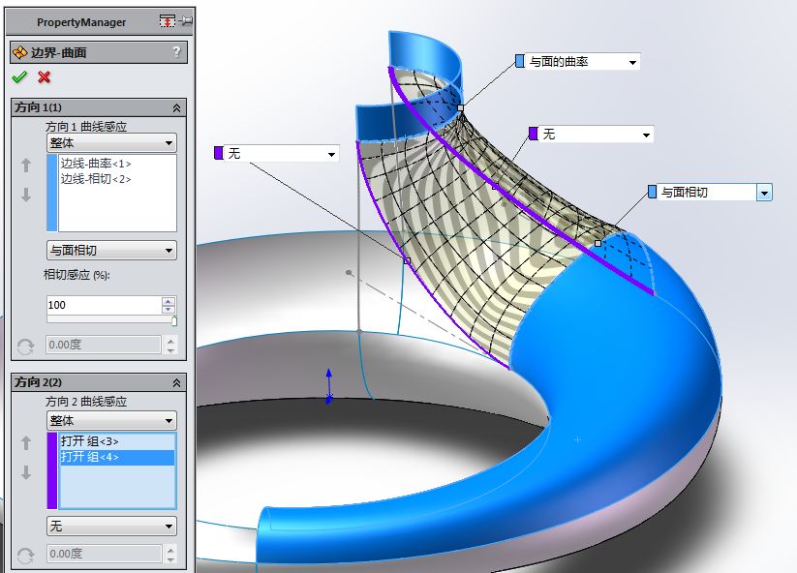Open the 与面的曲率 callout dropdown in viewport
The height and width of the screenshot is (573, 797).
(630, 60)
